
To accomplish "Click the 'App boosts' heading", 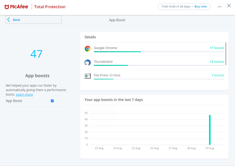I will (x=37, y=76).
